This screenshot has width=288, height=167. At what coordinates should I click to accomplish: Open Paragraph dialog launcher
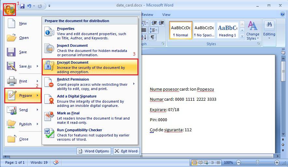click(163, 44)
